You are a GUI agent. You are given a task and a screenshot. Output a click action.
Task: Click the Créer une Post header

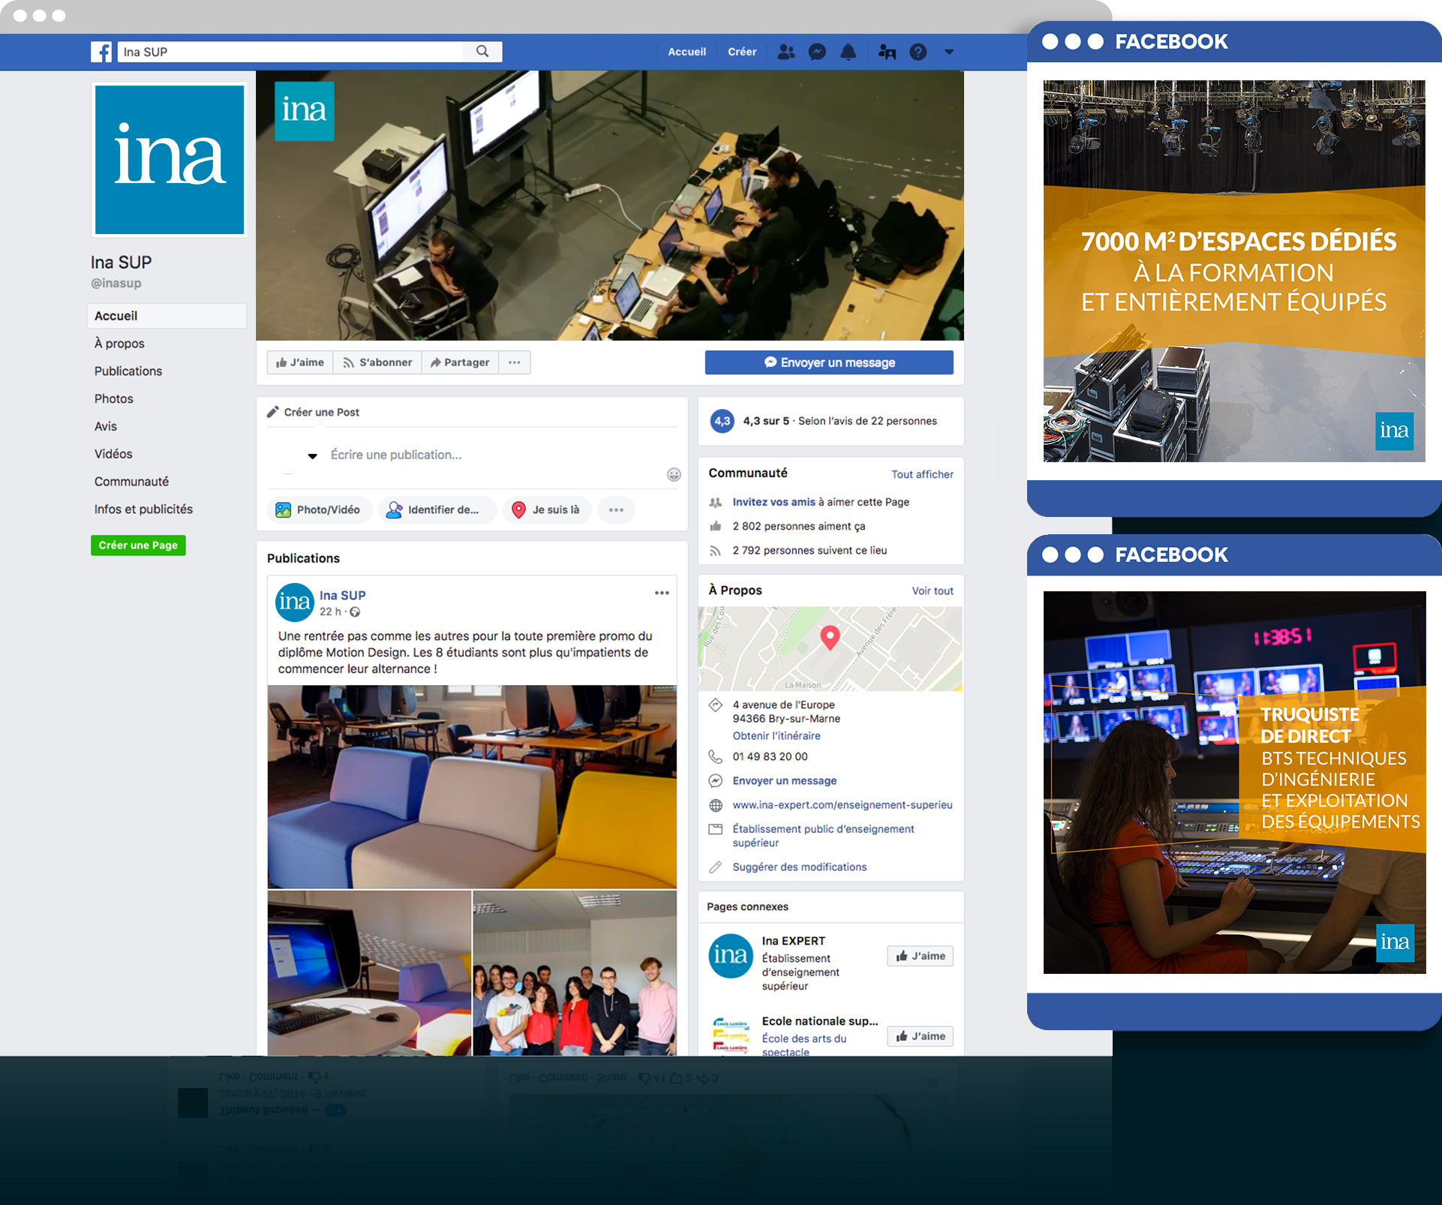click(x=314, y=412)
